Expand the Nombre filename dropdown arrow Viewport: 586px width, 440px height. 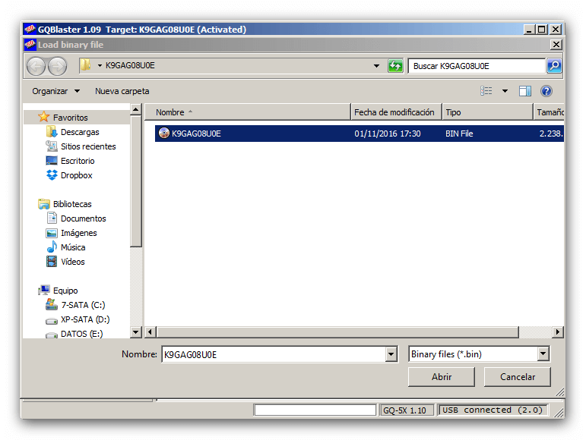(x=391, y=354)
